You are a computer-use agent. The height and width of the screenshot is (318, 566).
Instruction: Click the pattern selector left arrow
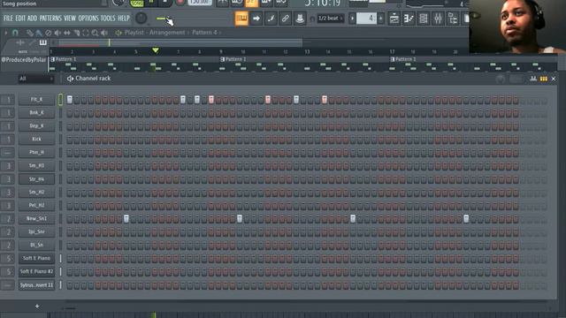pyautogui.click(x=352, y=19)
